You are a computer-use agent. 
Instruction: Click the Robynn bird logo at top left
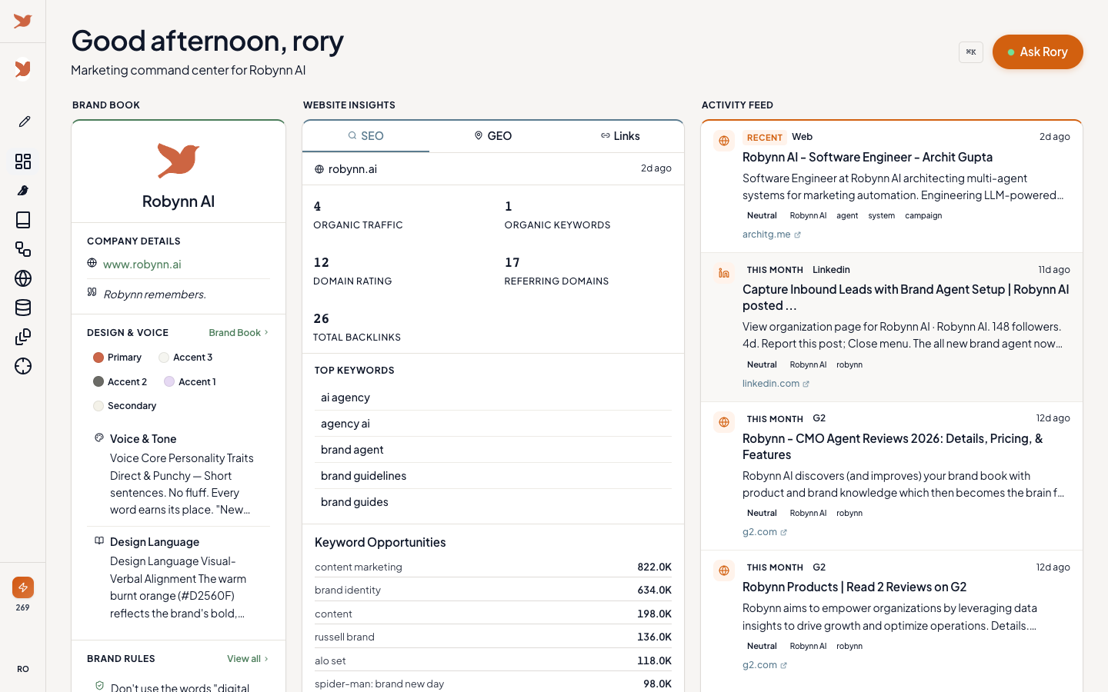click(x=22, y=21)
